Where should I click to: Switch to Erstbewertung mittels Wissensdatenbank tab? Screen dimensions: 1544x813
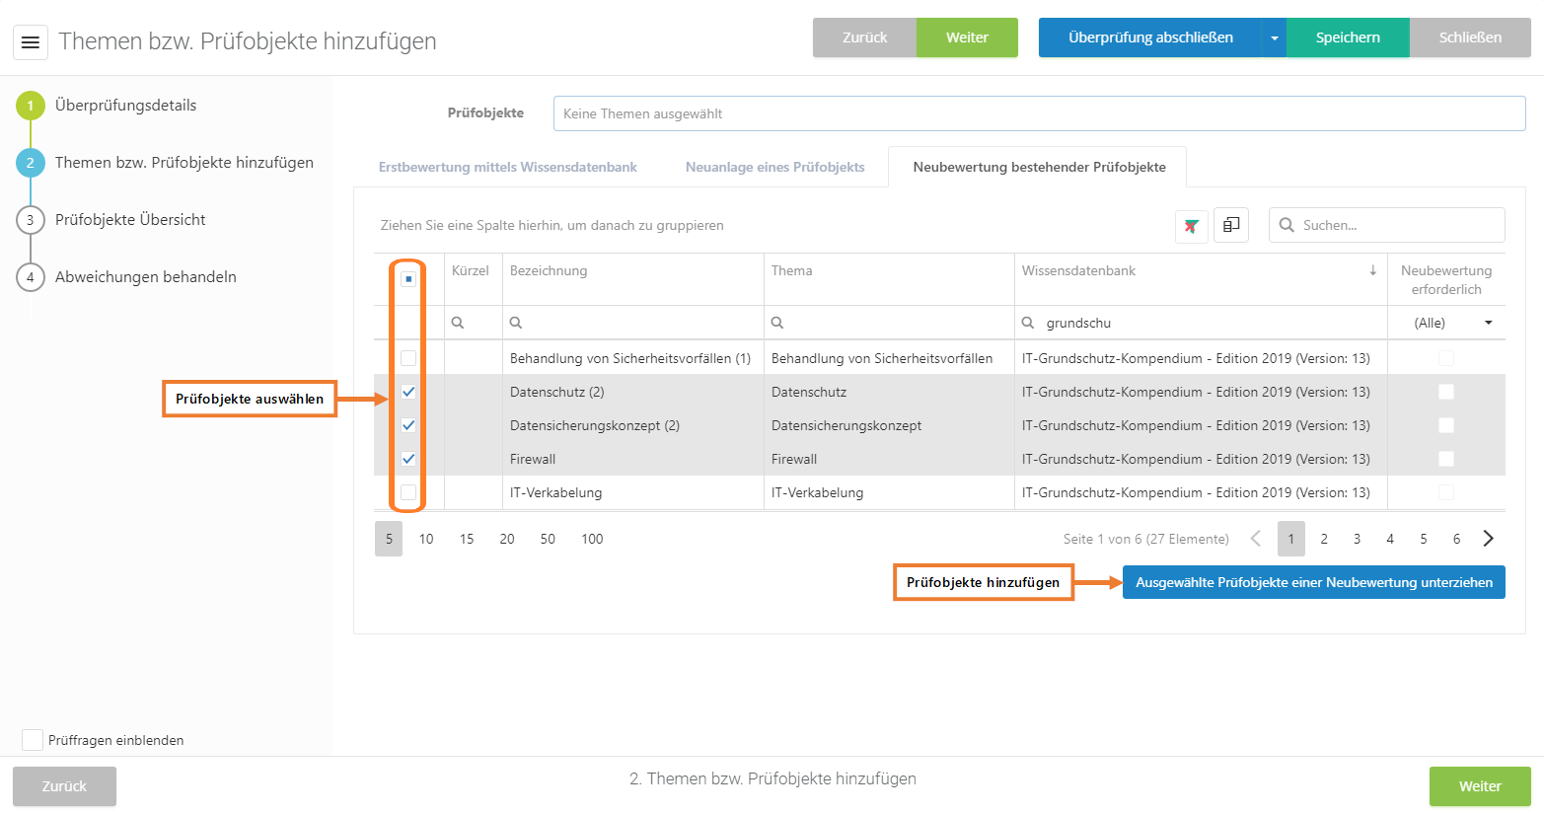point(507,167)
